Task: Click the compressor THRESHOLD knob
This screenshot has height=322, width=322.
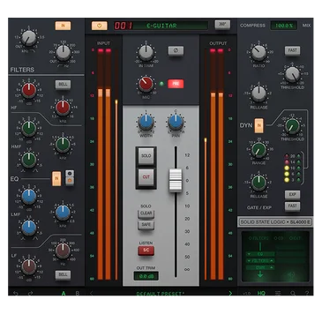Action: pyautogui.click(x=292, y=74)
